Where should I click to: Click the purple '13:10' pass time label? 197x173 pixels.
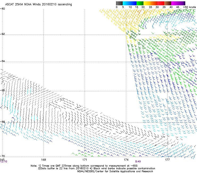[x=4, y=162]
